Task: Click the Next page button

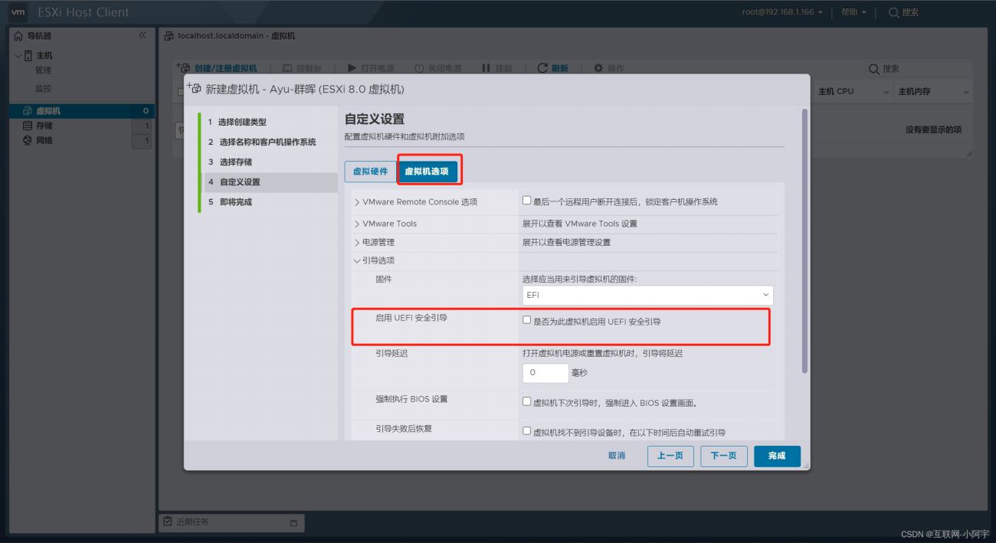Action: (x=723, y=456)
